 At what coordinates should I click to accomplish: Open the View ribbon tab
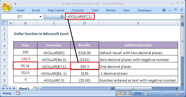(126, 10)
